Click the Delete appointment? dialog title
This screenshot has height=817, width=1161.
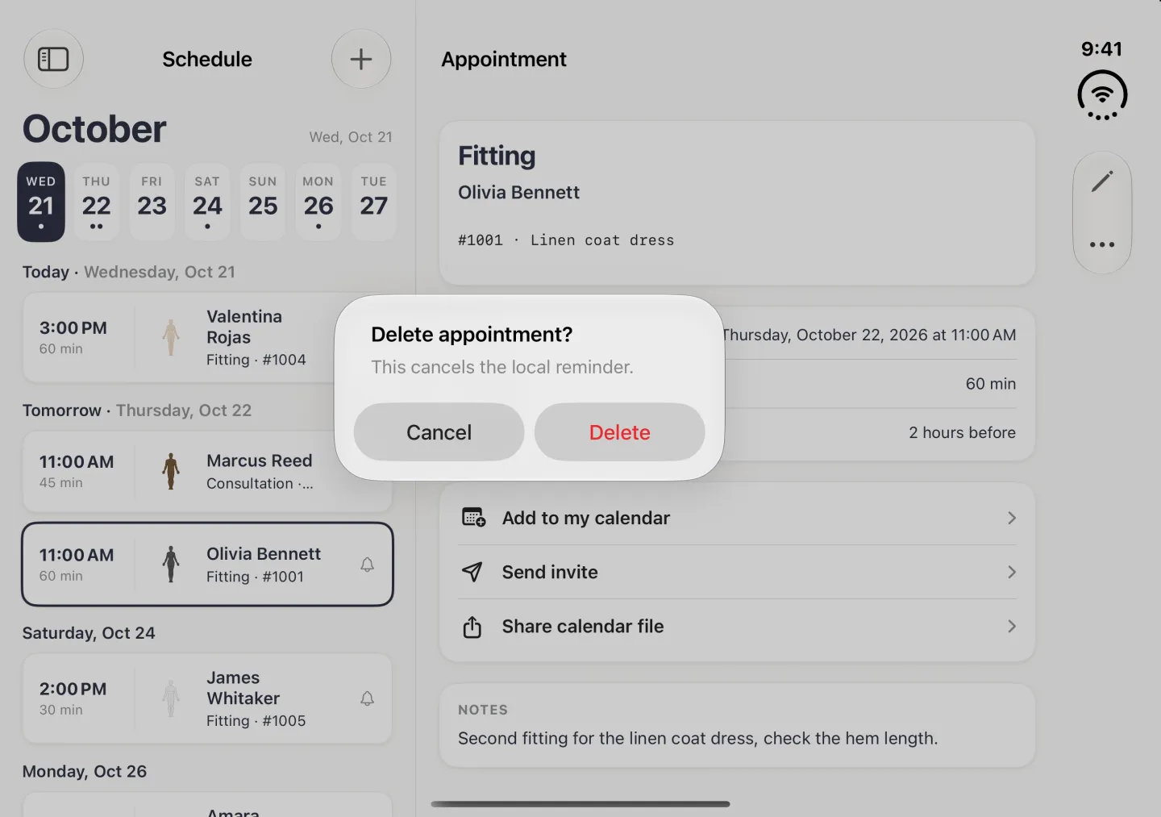[x=472, y=335]
